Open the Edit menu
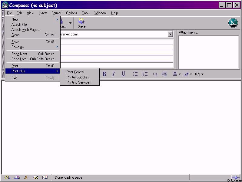 (x=19, y=13)
